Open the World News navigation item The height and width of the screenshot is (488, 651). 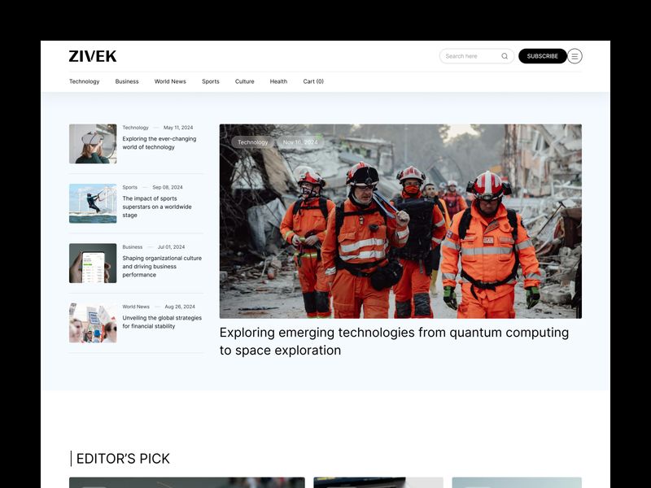tap(170, 81)
